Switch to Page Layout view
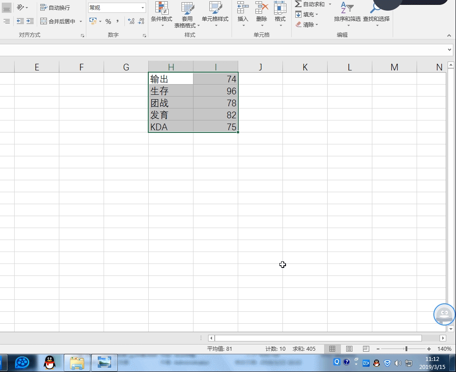Screen dimensions: 456x372 (349, 349)
